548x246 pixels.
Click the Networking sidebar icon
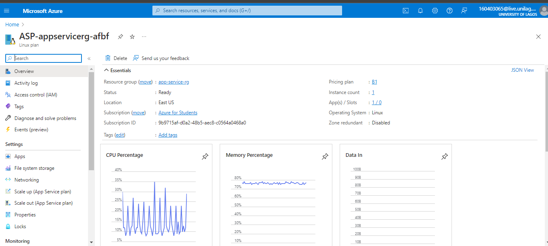pyautogui.click(x=8, y=180)
